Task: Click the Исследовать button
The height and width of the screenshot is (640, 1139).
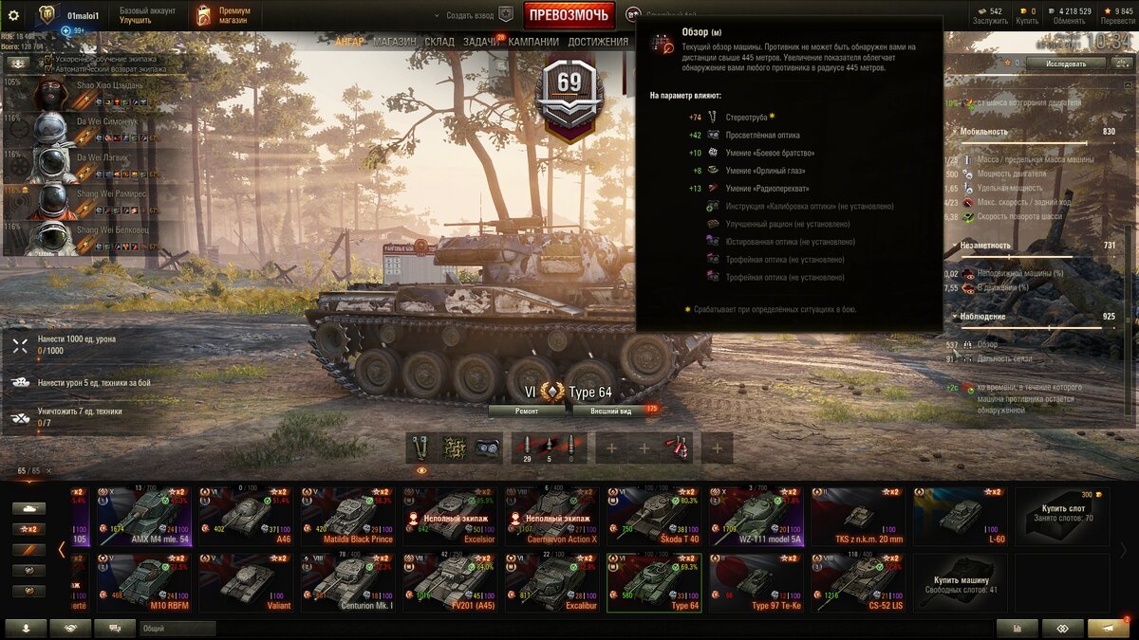Action: (x=1065, y=64)
